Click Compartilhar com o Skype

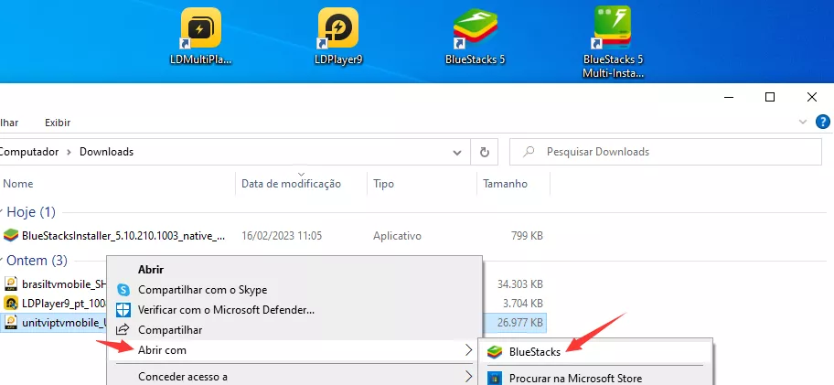click(x=202, y=289)
